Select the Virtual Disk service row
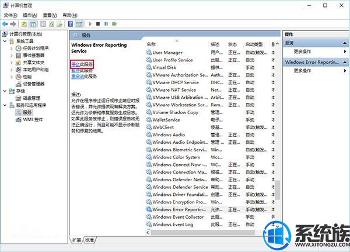Viewport: 350px width, 252px height. [x=210, y=67]
